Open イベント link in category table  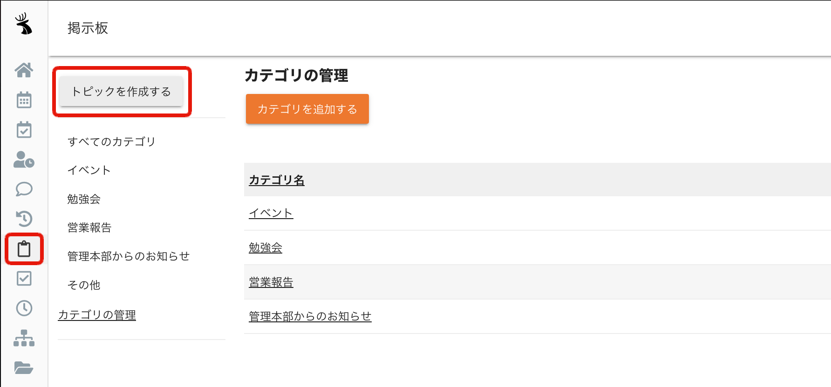click(271, 213)
